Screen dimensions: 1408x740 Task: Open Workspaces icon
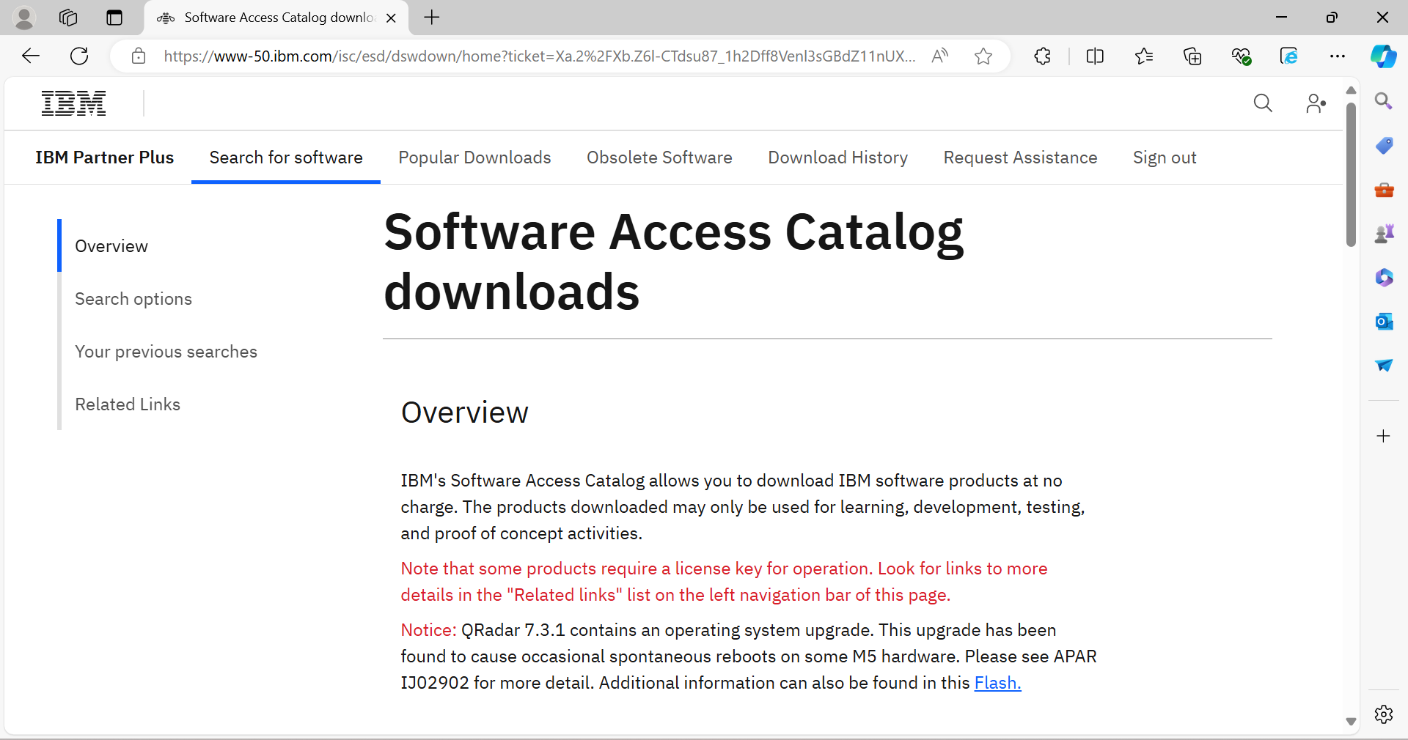tap(68, 18)
